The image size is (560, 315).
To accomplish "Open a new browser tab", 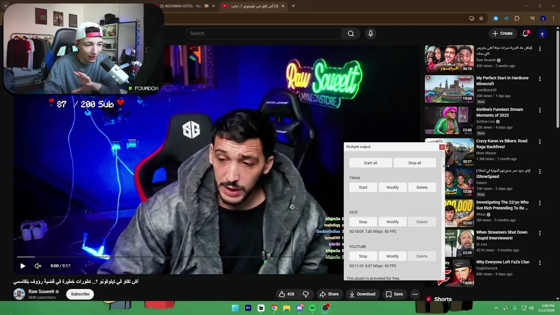I will [293, 6].
